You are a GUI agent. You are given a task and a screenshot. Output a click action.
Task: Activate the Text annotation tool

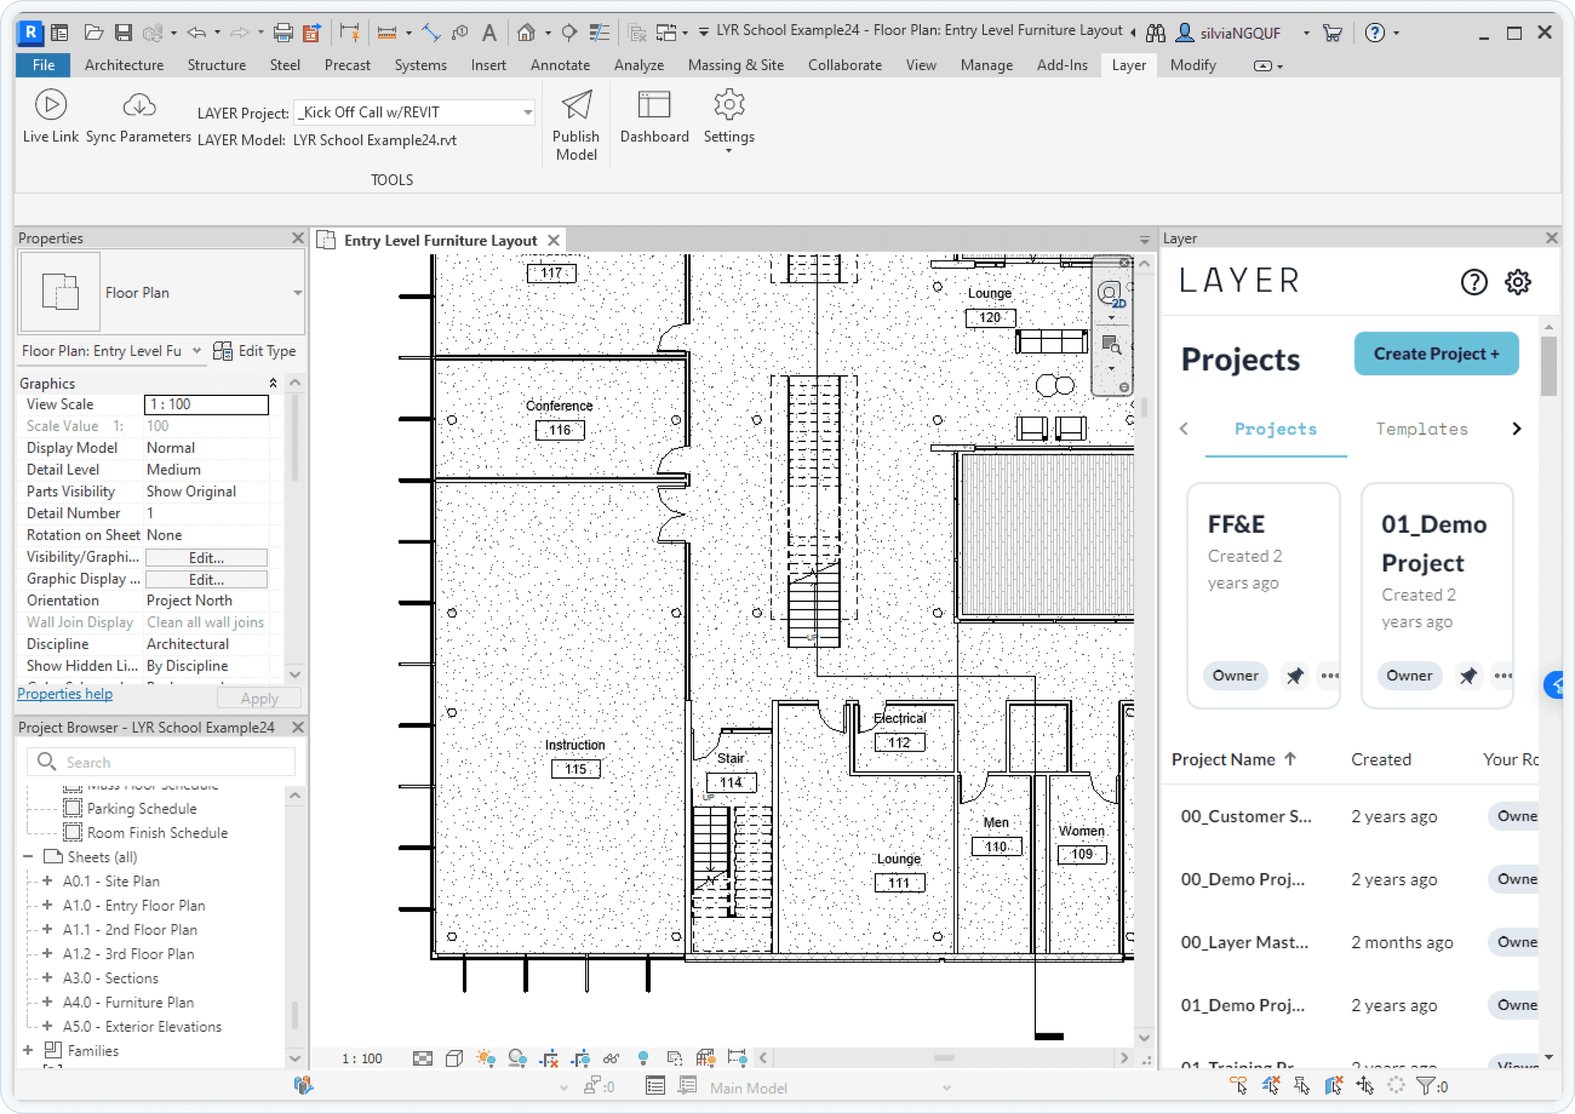490,32
